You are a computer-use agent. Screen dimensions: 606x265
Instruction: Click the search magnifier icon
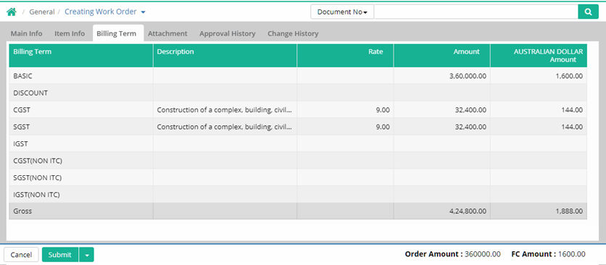click(588, 12)
